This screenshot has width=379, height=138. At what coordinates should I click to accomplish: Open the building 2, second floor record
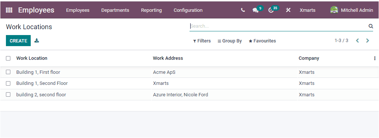[x=41, y=95]
